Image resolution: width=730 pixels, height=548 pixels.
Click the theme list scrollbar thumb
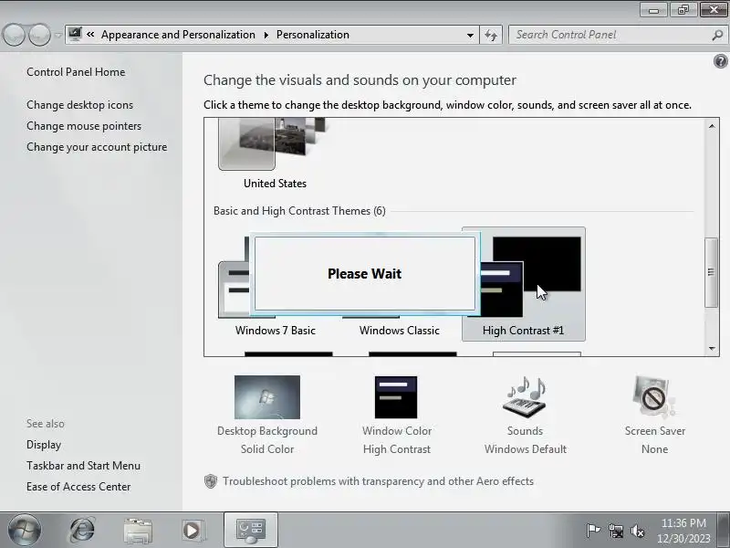(712, 272)
